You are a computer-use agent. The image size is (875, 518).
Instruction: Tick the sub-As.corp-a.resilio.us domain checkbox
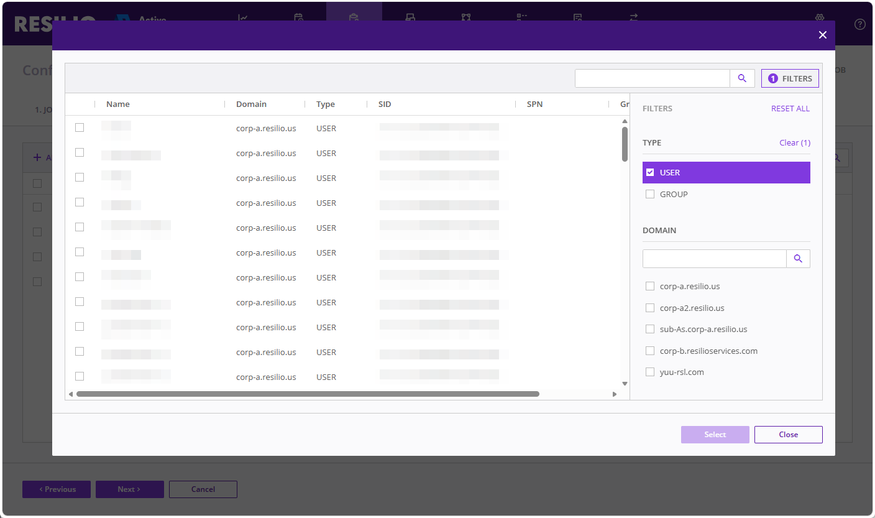click(650, 329)
